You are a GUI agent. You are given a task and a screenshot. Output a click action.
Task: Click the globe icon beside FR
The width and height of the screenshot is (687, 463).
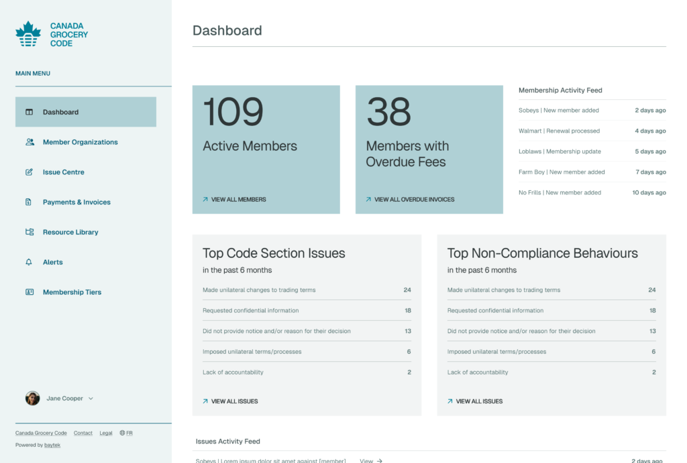122,433
